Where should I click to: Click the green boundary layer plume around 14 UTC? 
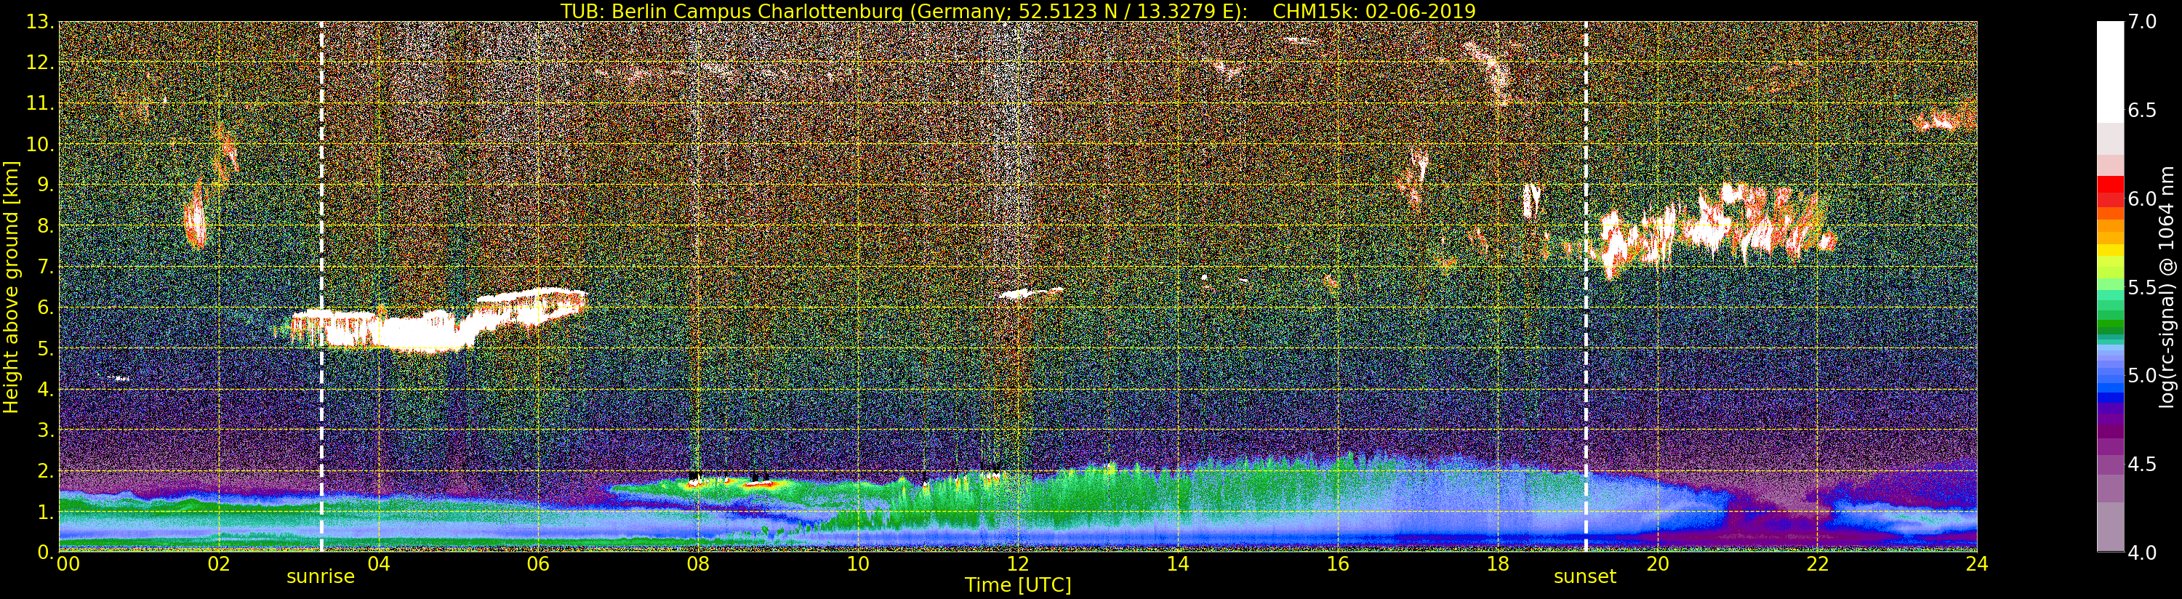pos(1177,496)
